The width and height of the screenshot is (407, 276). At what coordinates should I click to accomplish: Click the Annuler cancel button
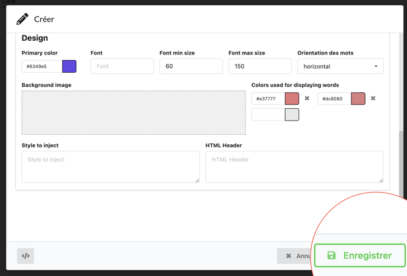[x=295, y=256]
